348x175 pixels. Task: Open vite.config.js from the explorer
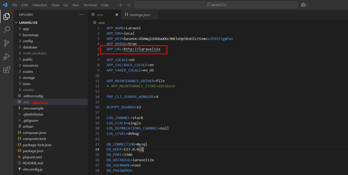[x=33, y=169]
